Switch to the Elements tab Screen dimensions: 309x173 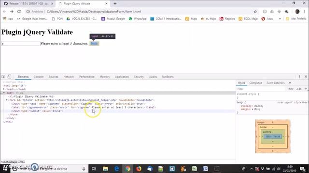click(23, 77)
